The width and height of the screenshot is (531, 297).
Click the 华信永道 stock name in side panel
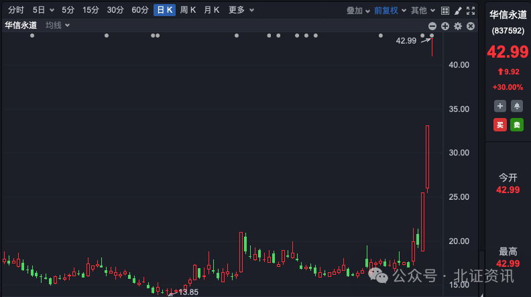click(508, 15)
